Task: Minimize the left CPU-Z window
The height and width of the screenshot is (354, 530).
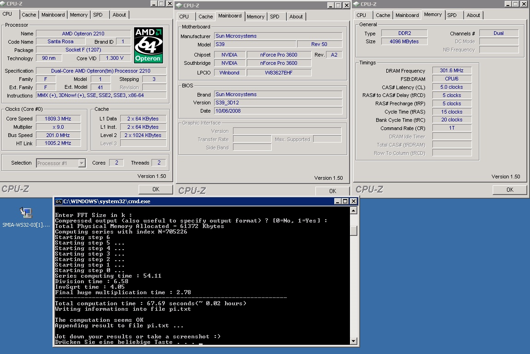Action: 153,3
